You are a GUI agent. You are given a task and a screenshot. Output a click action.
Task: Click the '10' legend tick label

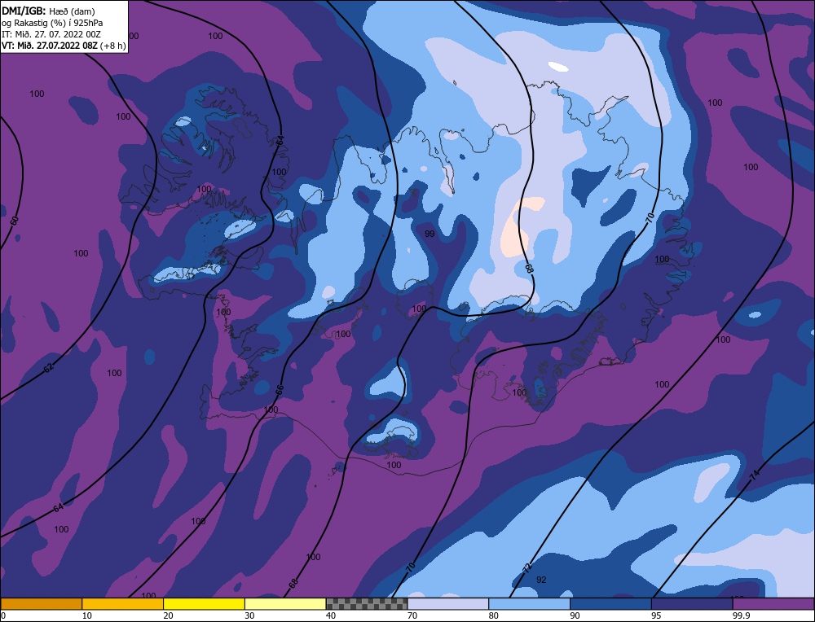click(x=87, y=615)
